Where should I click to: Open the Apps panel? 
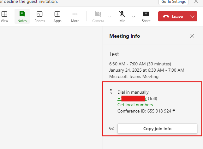coord(57,16)
